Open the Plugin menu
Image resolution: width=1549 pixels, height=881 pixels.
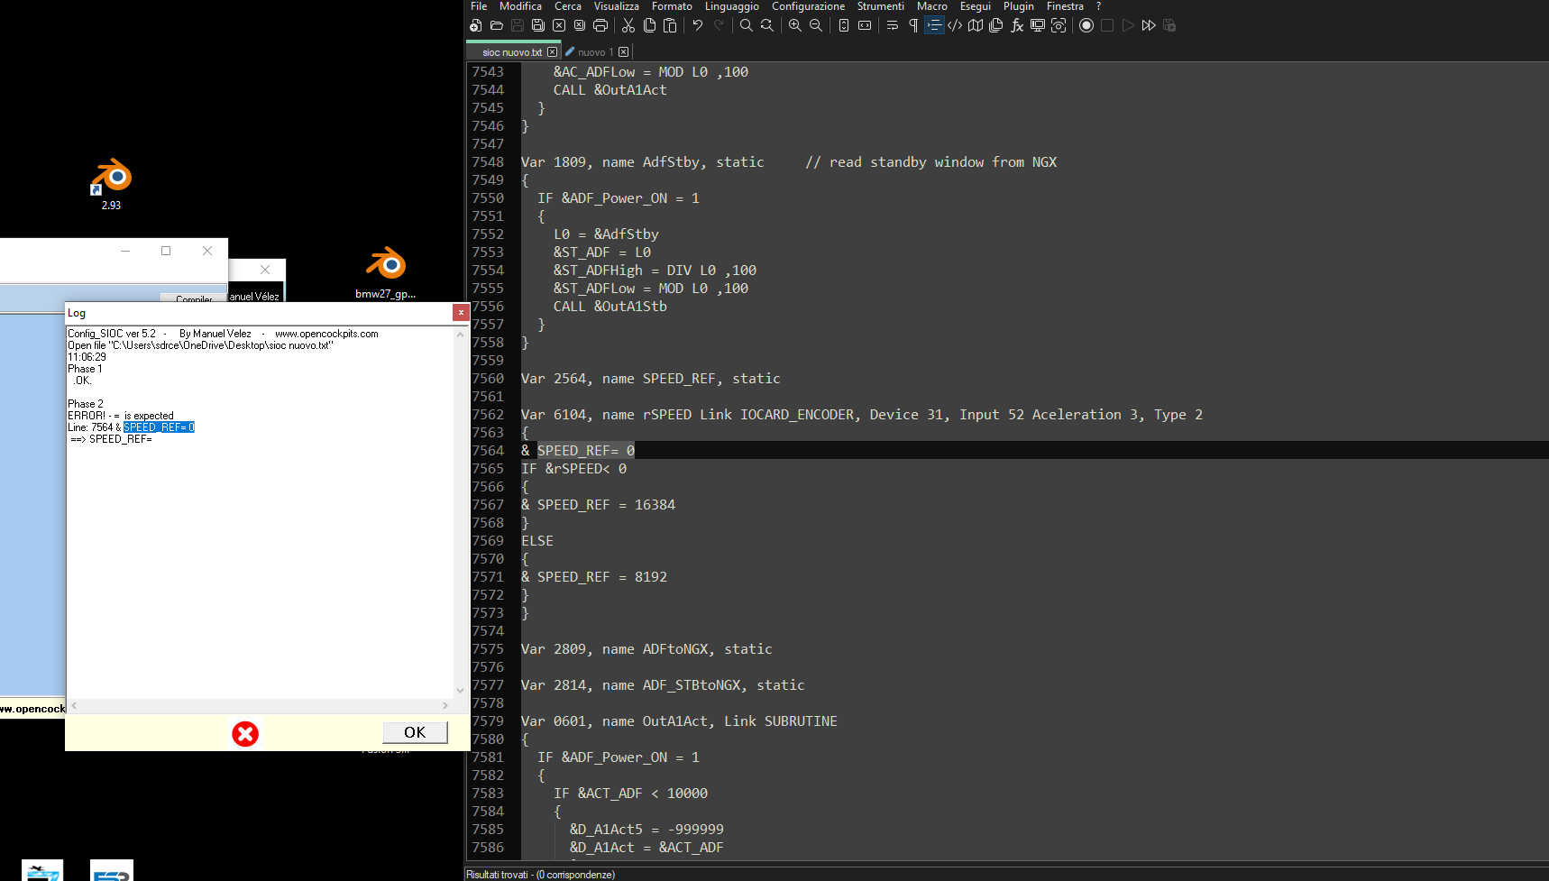coord(1018,6)
